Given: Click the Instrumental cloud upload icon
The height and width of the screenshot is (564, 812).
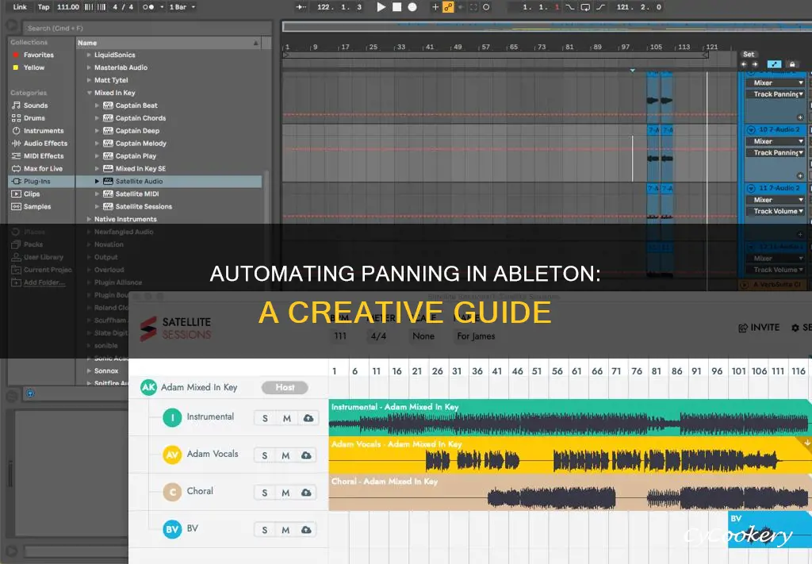Looking at the screenshot, I should [308, 418].
